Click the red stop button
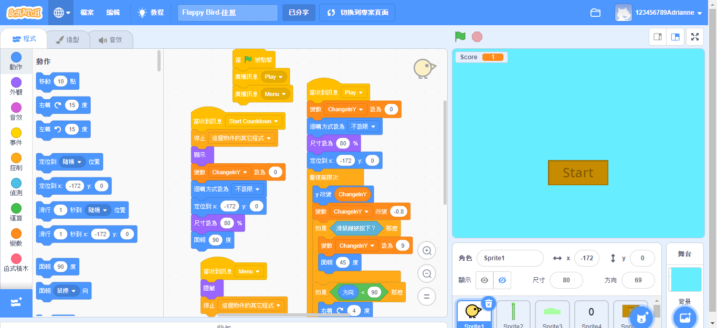Viewport: 717px width, 328px height. (x=477, y=37)
